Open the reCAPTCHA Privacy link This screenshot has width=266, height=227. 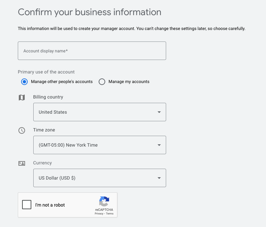point(99,214)
